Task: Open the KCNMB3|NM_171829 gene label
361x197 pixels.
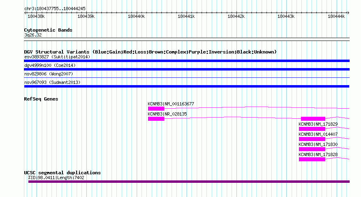Action: [318, 124]
